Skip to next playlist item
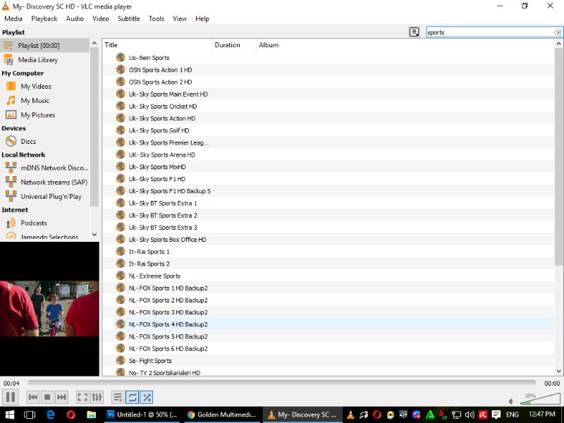Image resolution: width=564 pixels, height=423 pixels. pyautogui.click(x=61, y=397)
